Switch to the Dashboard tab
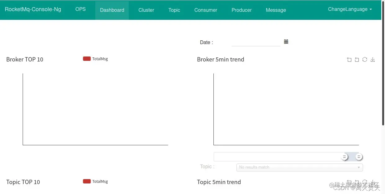The width and height of the screenshot is (385, 194). click(x=112, y=10)
